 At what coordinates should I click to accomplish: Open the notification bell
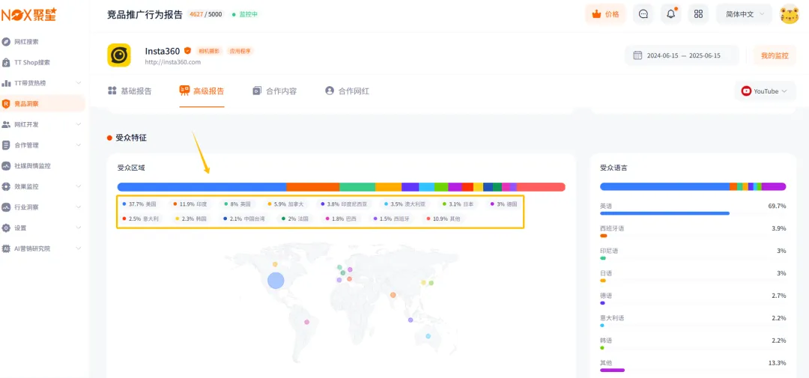click(x=670, y=14)
